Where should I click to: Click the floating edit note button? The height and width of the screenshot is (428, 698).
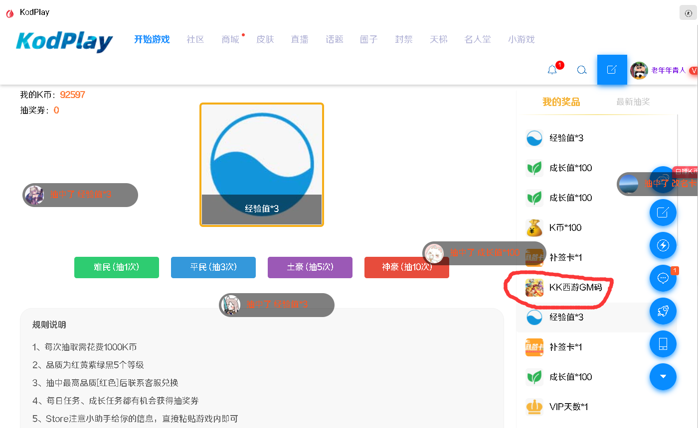point(663,213)
